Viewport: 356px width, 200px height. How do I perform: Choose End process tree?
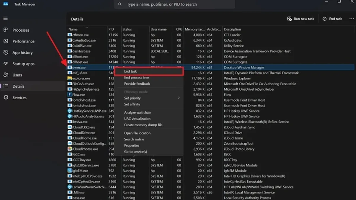[149, 78]
